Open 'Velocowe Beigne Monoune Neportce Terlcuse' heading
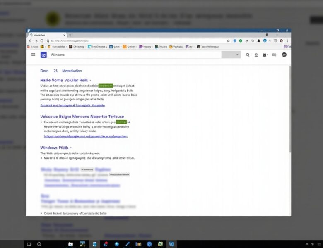The image size is (323, 248). 82,117
